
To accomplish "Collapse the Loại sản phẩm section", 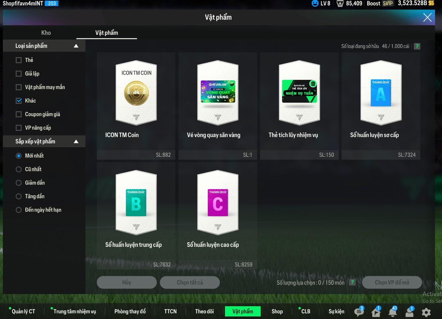I will tap(76, 46).
